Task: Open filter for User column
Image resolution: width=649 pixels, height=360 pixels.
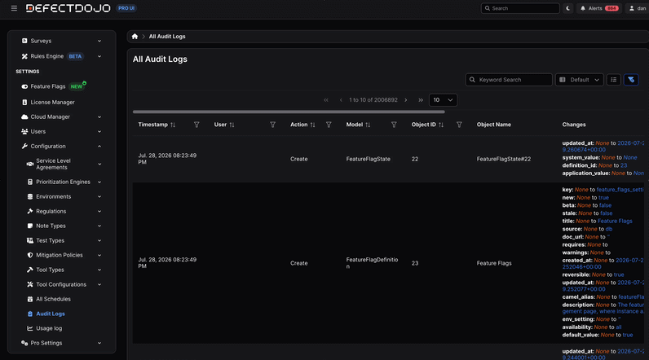Action: [x=273, y=125]
